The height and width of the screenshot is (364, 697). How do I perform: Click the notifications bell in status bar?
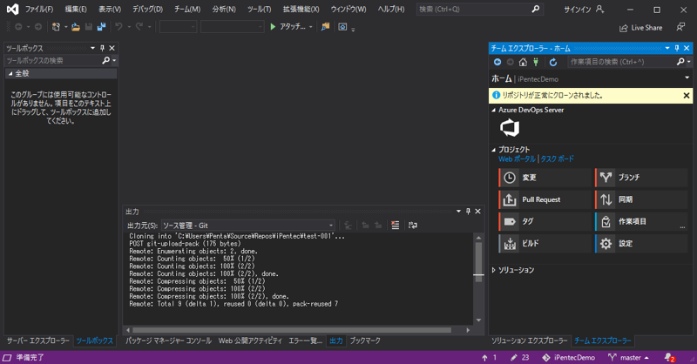coord(669,357)
